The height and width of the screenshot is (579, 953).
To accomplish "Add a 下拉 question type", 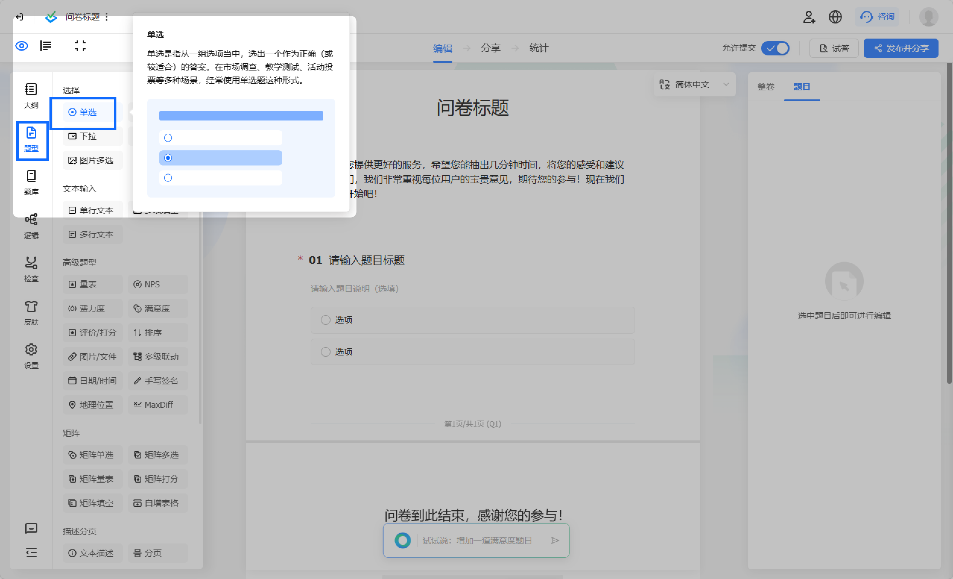I will [93, 136].
